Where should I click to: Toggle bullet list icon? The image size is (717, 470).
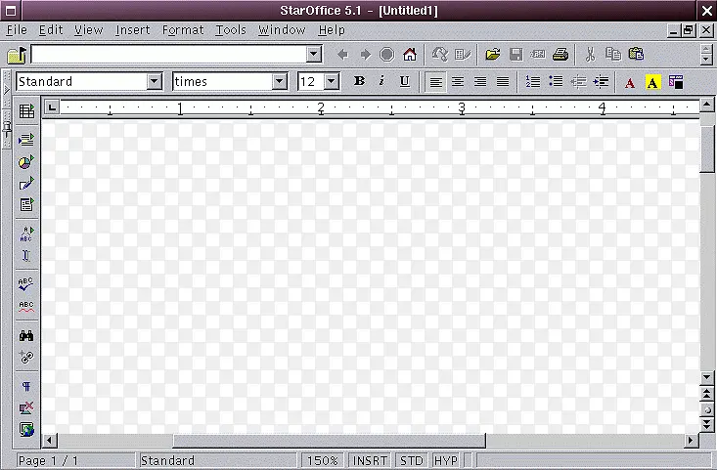[556, 82]
